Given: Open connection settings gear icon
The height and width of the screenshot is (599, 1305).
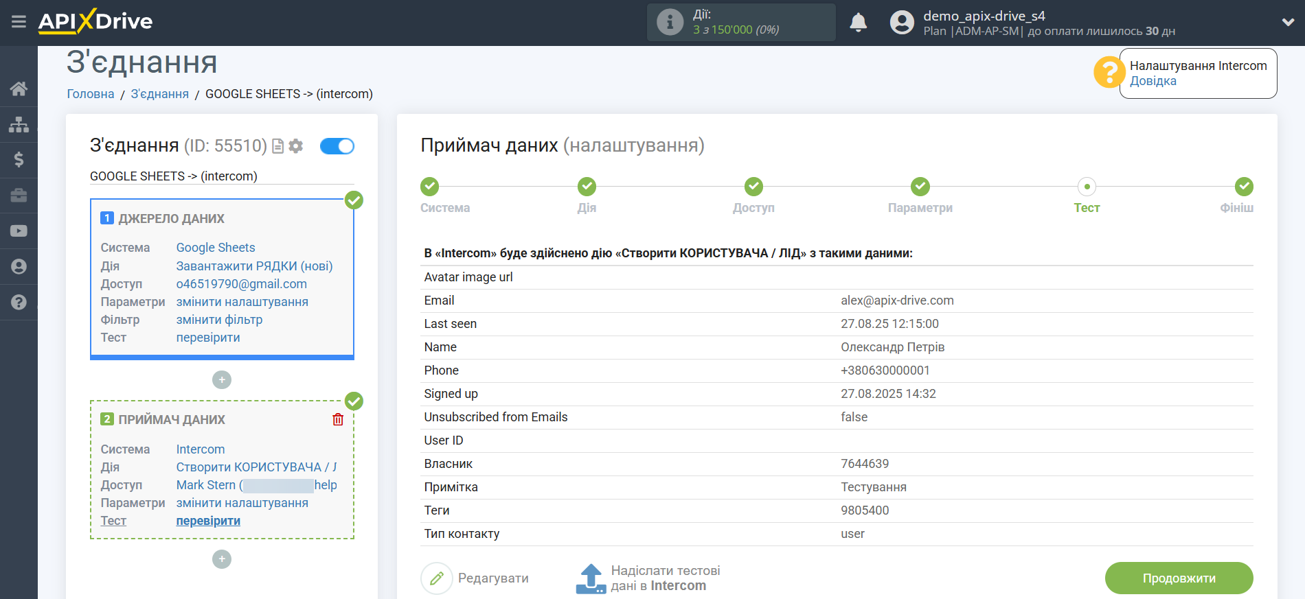Looking at the screenshot, I should [x=296, y=146].
